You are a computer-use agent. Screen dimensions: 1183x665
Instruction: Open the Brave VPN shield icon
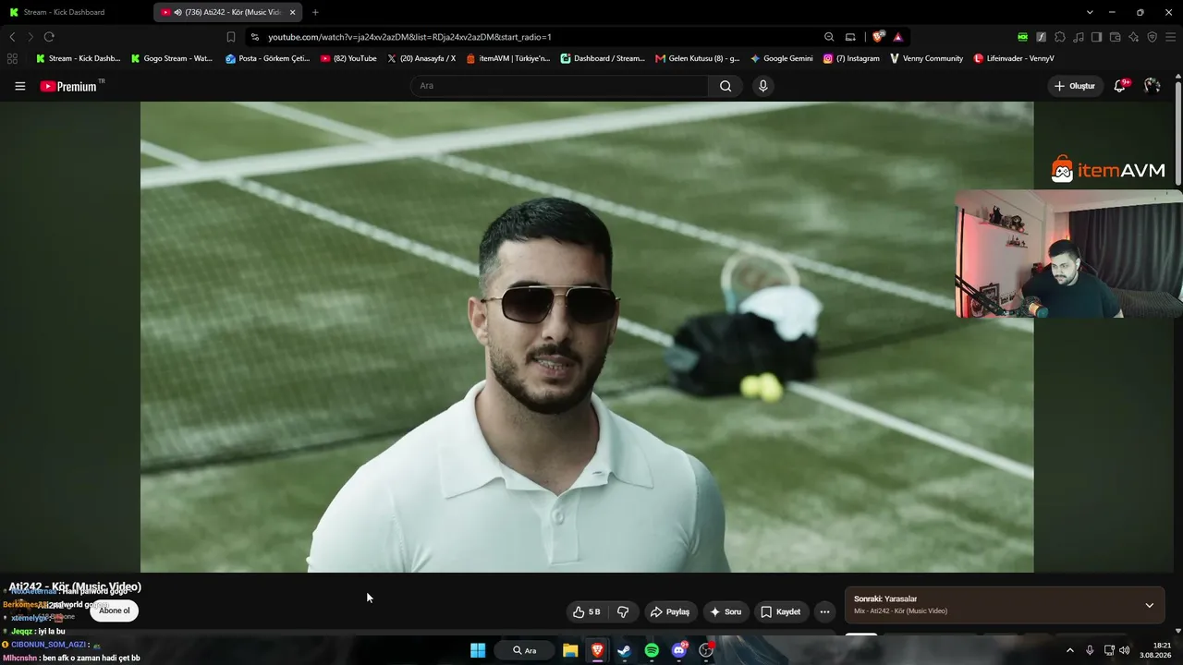click(1152, 37)
